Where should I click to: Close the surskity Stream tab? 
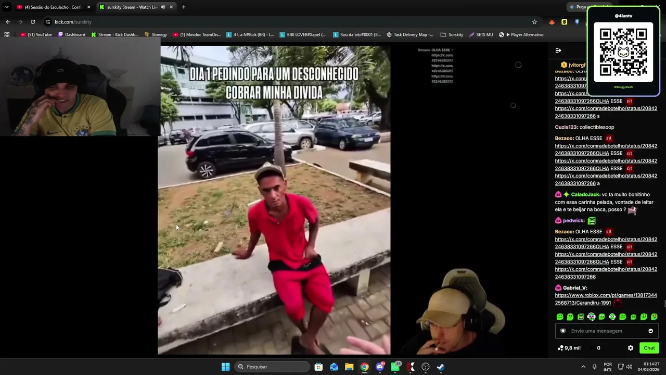point(172,7)
